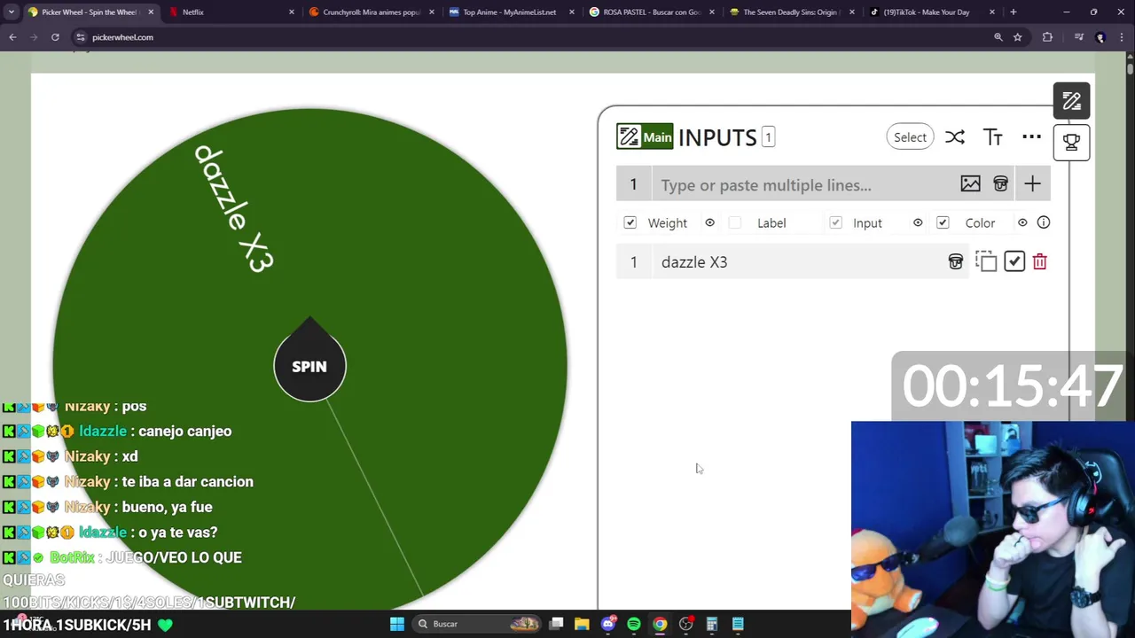The image size is (1135, 638).
Task: Toggle the Input checkbox
Action: click(x=835, y=223)
